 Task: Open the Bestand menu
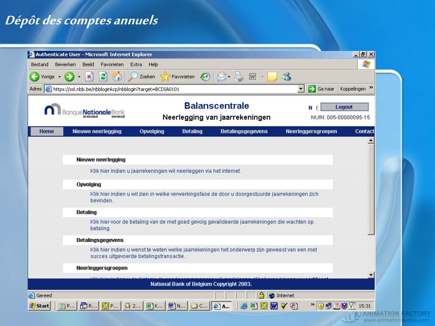click(x=40, y=65)
